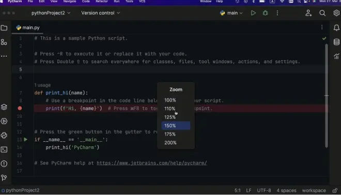This screenshot has width=341, height=195.
Task: Open IDE settings gear icon
Action: pyautogui.click(x=336, y=13)
